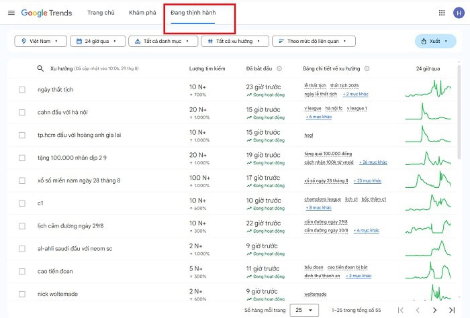
Task: Open the Việt Nam location dropdown
Action: coord(40,42)
